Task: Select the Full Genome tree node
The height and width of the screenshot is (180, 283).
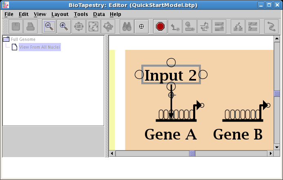Action: 23,39
